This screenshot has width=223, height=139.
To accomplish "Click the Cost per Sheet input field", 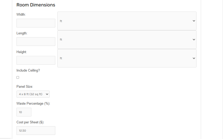I will coord(36,131).
